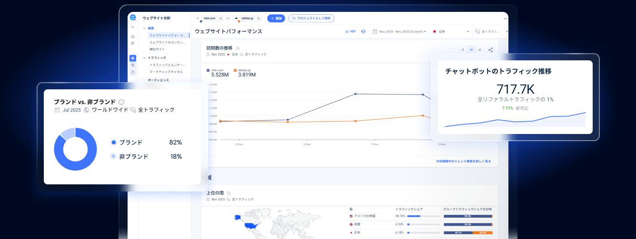Click the calendar icon beside Jul 2025
This screenshot has height=239, width=636.
point(57,110)
